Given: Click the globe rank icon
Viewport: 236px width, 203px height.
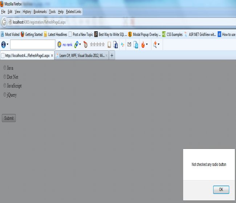Looking at the screenshot, I should click(59, 44).
